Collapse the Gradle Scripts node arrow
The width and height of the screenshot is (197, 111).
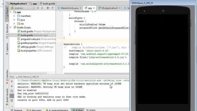coord(11,27)
